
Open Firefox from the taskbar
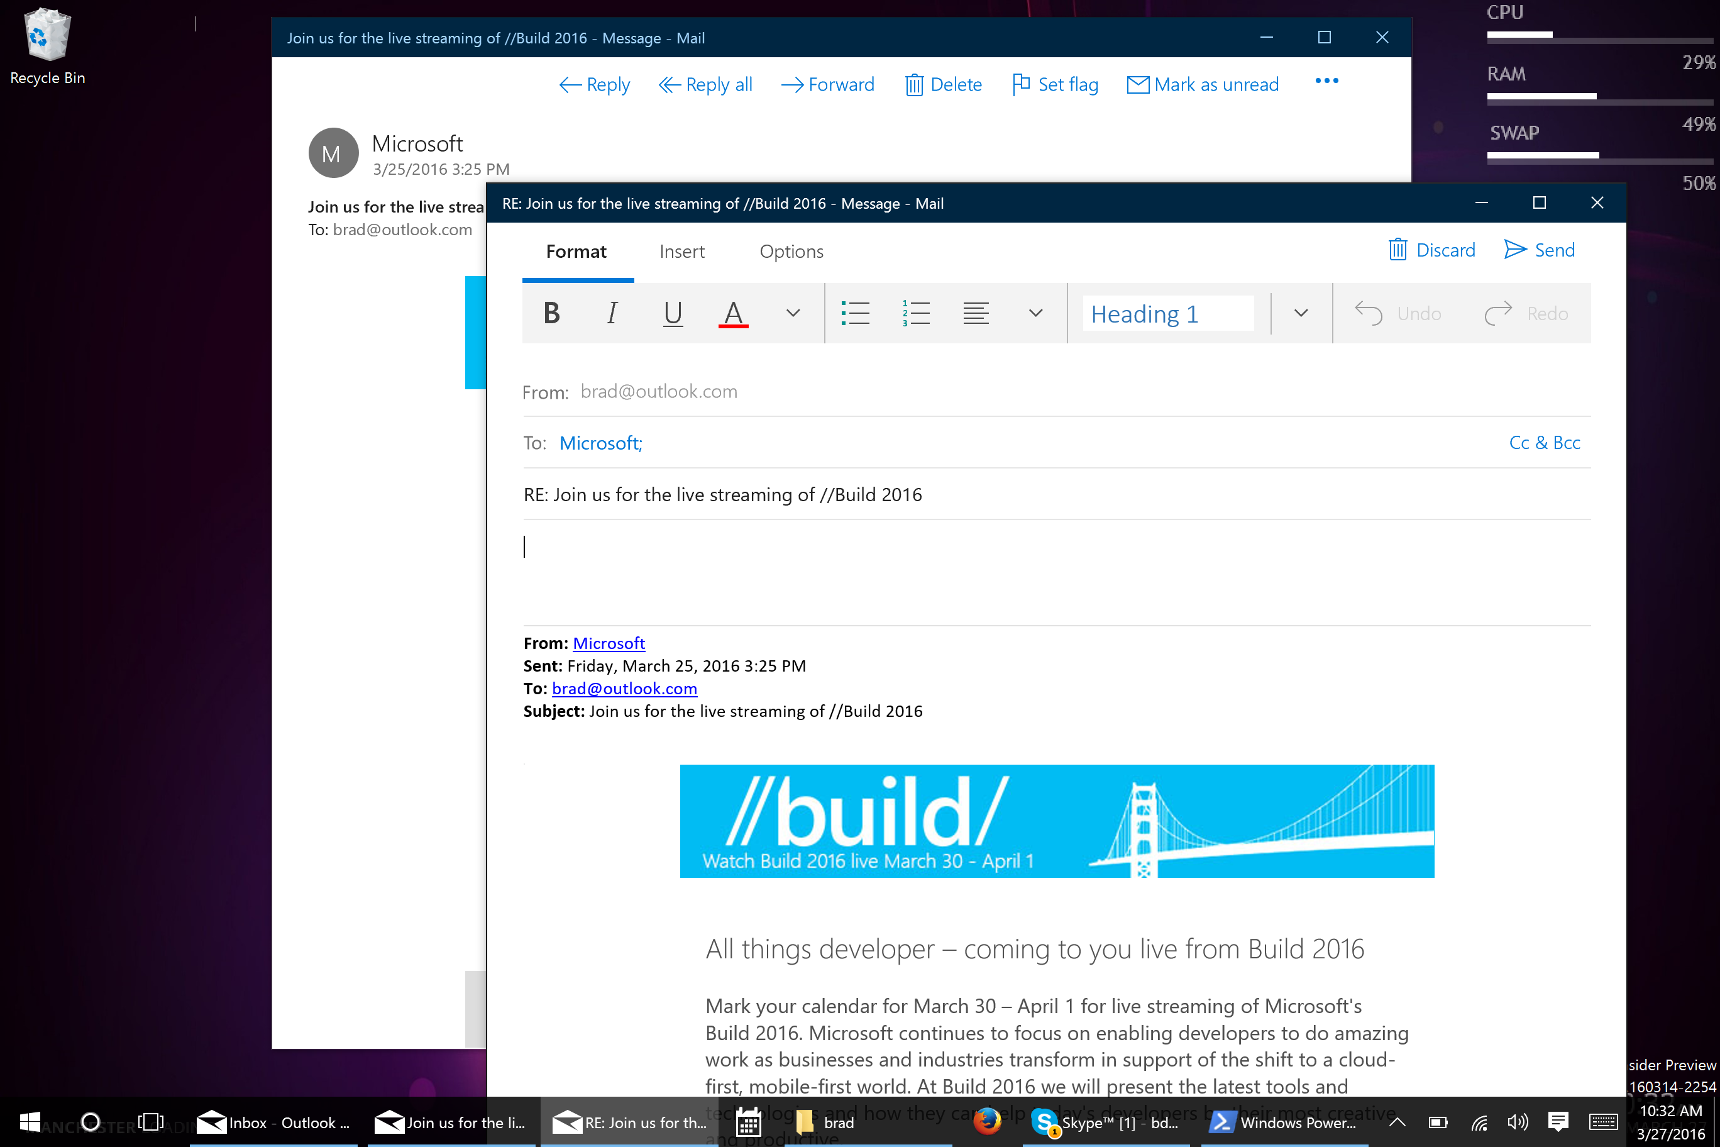tap(987, 1121)
